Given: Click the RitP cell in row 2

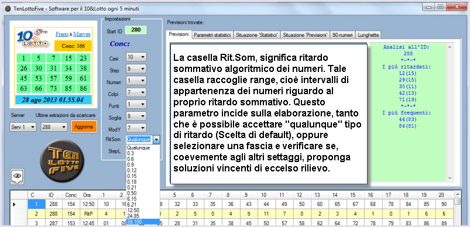Looking at the screenshot, I should [89, 214].
